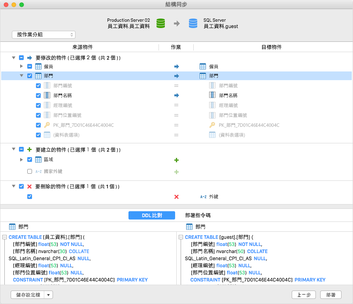The height and width of the screenshot is (304, 353).
Task: Uncheck the 區域 table checkbox
Action: click(30, 160)
